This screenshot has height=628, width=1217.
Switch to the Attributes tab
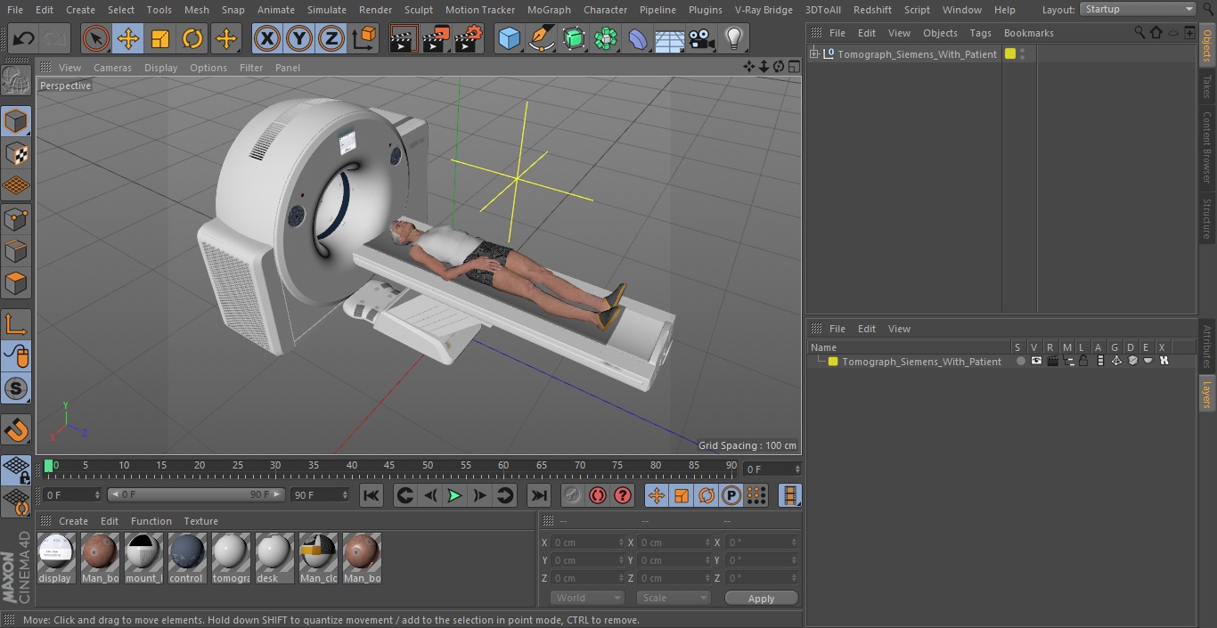click(x=1207, y=347)
